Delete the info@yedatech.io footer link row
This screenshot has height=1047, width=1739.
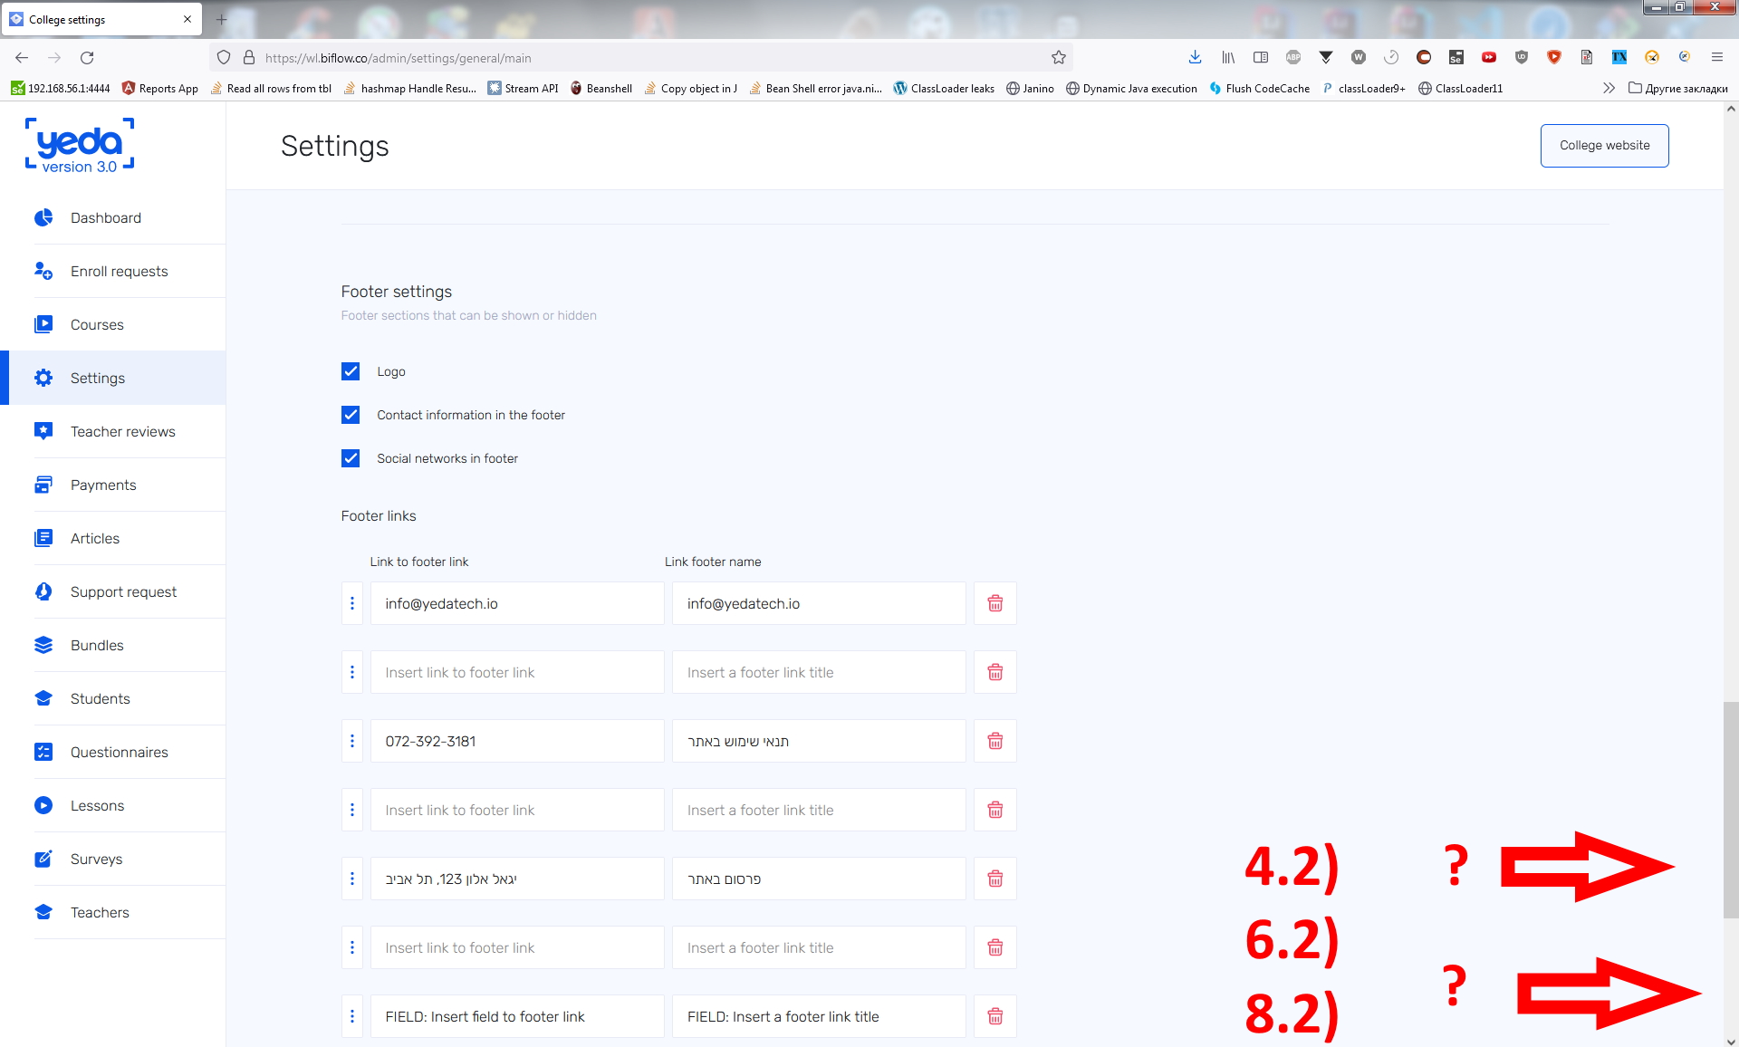[994, 603]
